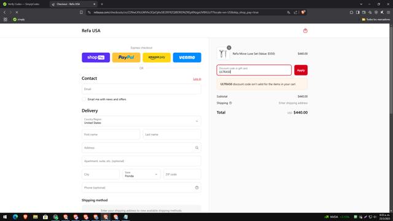Expand the Country/Region dropdown

[141, 122]
